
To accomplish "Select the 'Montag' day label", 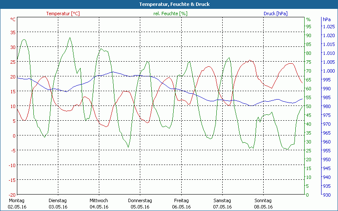I will (16, 201).
